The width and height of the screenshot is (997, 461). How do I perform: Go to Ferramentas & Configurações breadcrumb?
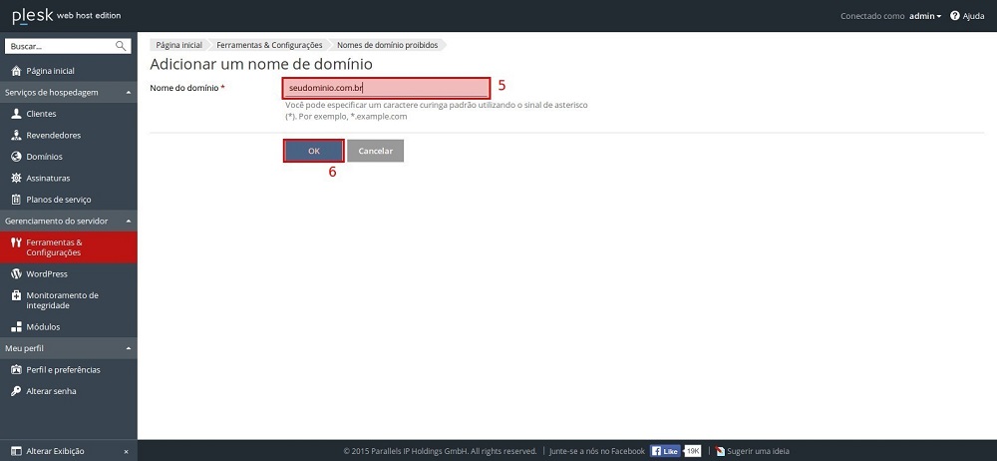[271, 45]
